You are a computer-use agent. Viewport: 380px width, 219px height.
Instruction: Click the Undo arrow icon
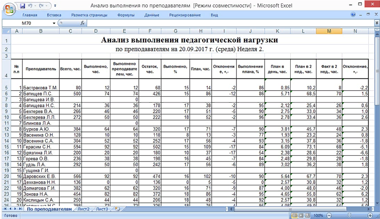pos(30,6)
